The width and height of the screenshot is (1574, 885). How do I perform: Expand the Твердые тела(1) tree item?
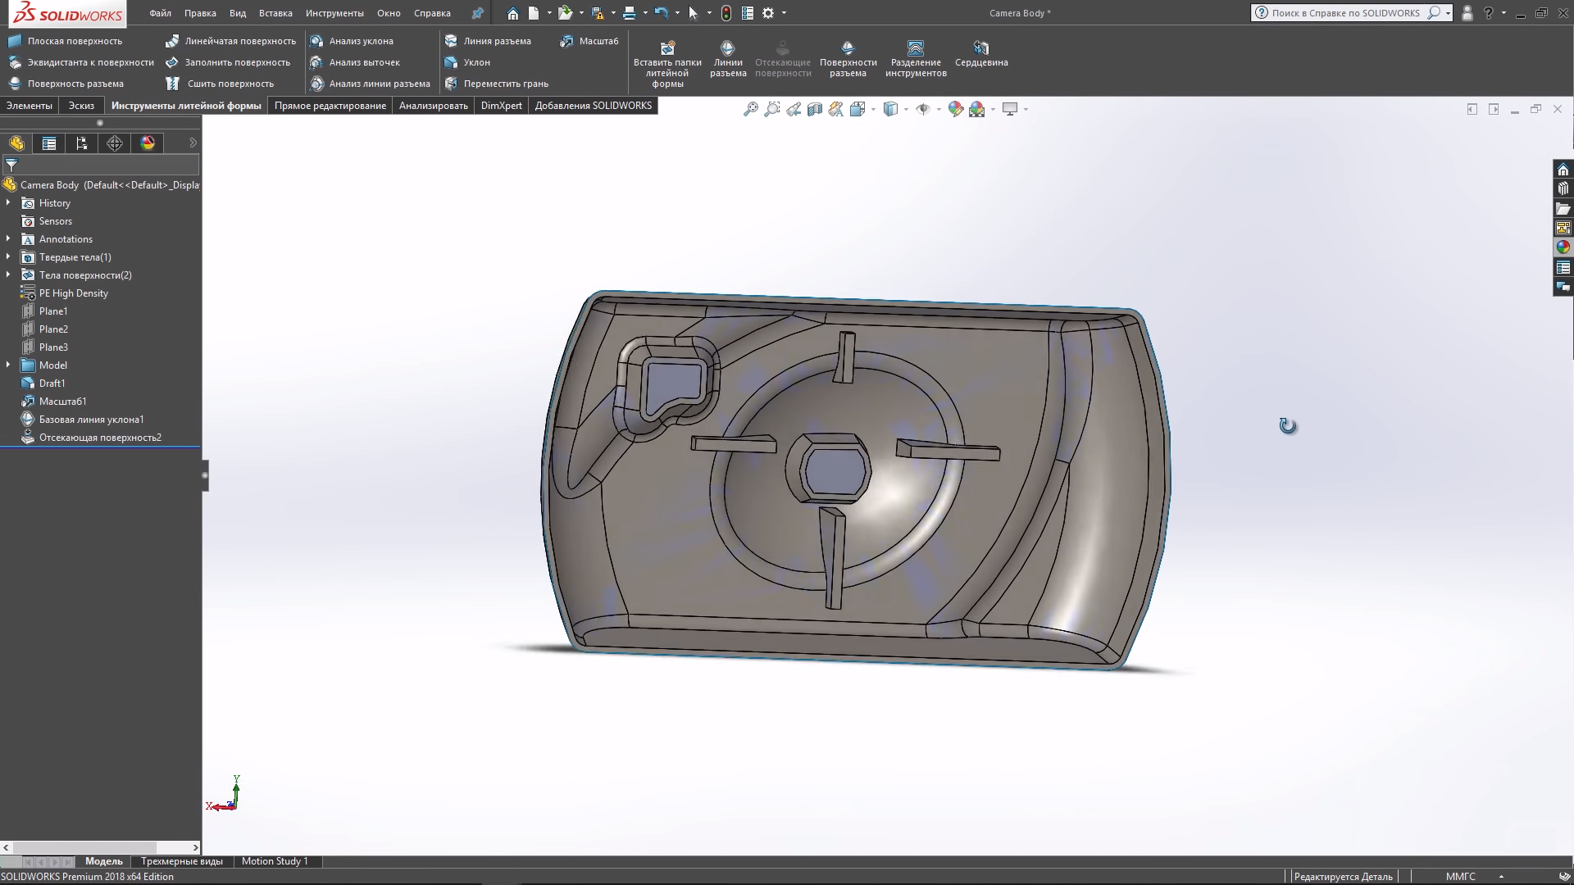9,256
